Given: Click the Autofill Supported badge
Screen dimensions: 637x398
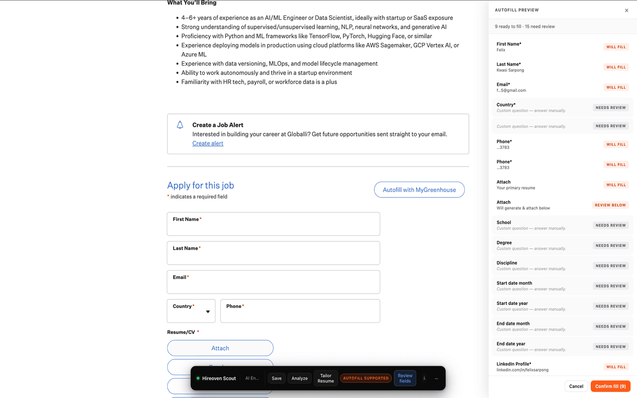Looking at the screenshot, I should pos(366,378).
